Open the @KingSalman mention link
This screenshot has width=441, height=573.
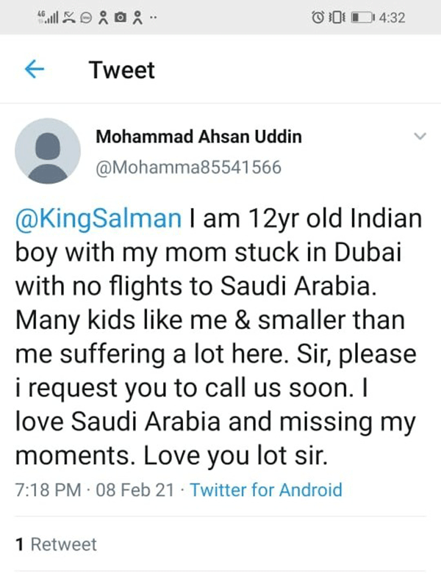pyautogui.click(x=97, y=220)
